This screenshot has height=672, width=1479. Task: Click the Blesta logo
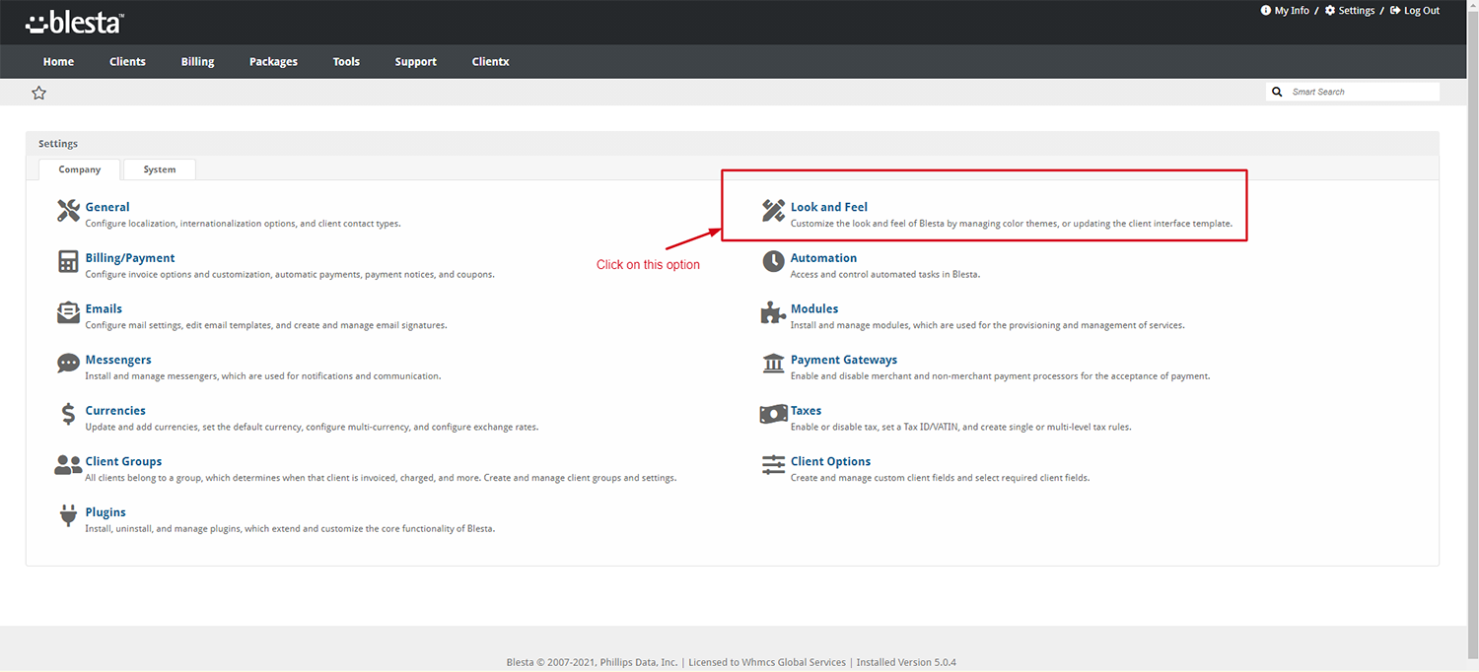click(x=75, y=23)
